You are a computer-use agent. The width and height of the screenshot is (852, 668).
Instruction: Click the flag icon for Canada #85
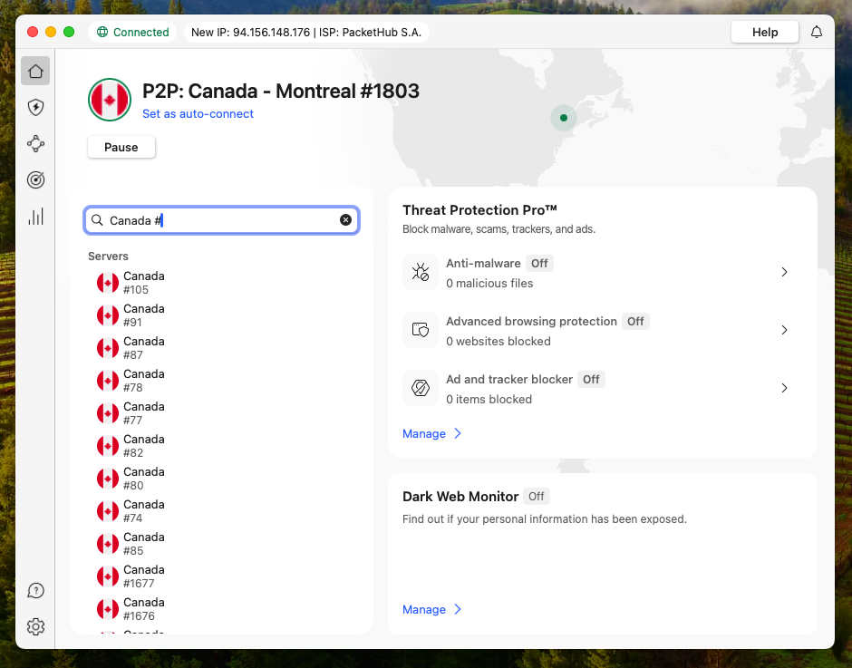click(x=108, y=544)
